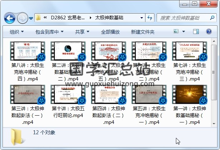Click the Back navigation arrow button
The width and height of the screenshot is (220, 150).
pyautogui.click(x=9, y=18)
